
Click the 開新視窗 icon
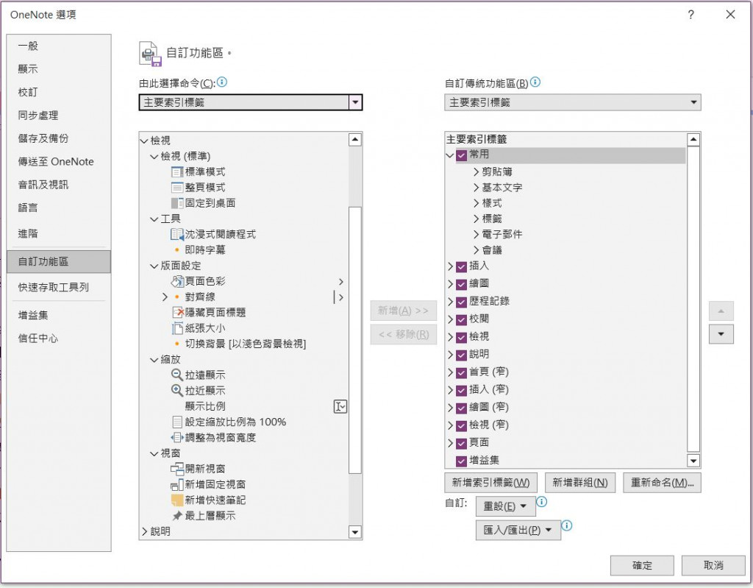177,469
